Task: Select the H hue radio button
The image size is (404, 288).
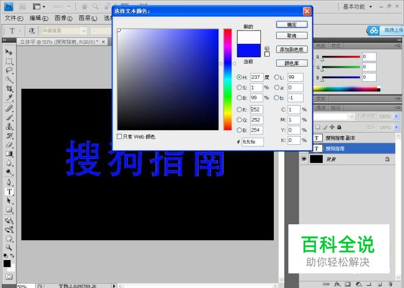Action: tap(239, 77)
